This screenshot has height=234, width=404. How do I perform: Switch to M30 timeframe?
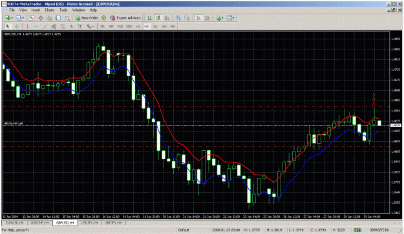129,26
